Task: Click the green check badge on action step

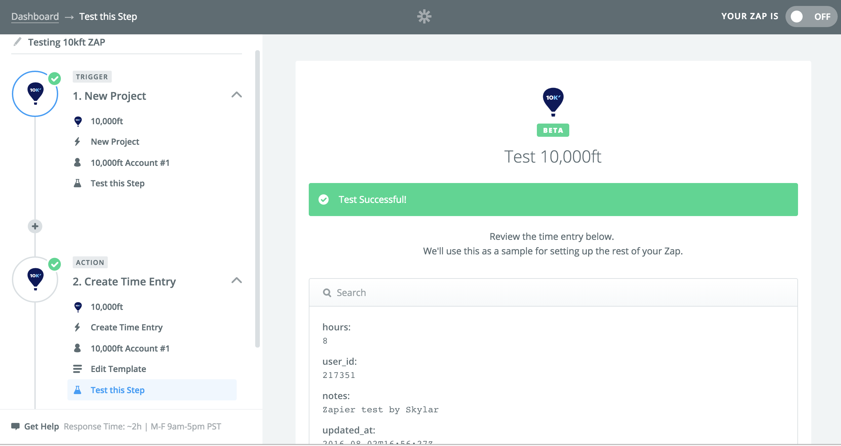Action: click(55, 264)
